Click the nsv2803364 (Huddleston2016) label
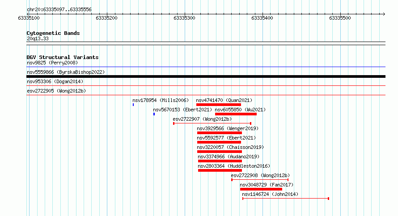This screenshot has height=216, width=398. (234, 166)
